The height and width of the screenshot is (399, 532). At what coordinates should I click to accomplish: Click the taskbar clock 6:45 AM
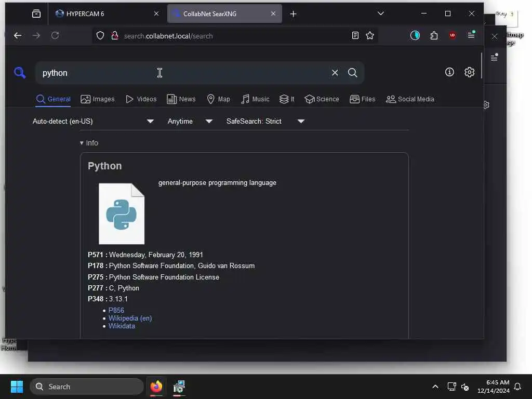coord(494,387)
